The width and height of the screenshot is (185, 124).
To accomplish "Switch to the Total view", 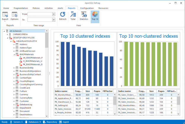I will 73,16.
